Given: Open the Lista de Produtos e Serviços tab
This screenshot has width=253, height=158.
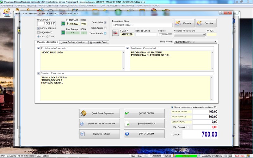Looking at the screenshot, I should click(74, 42).
